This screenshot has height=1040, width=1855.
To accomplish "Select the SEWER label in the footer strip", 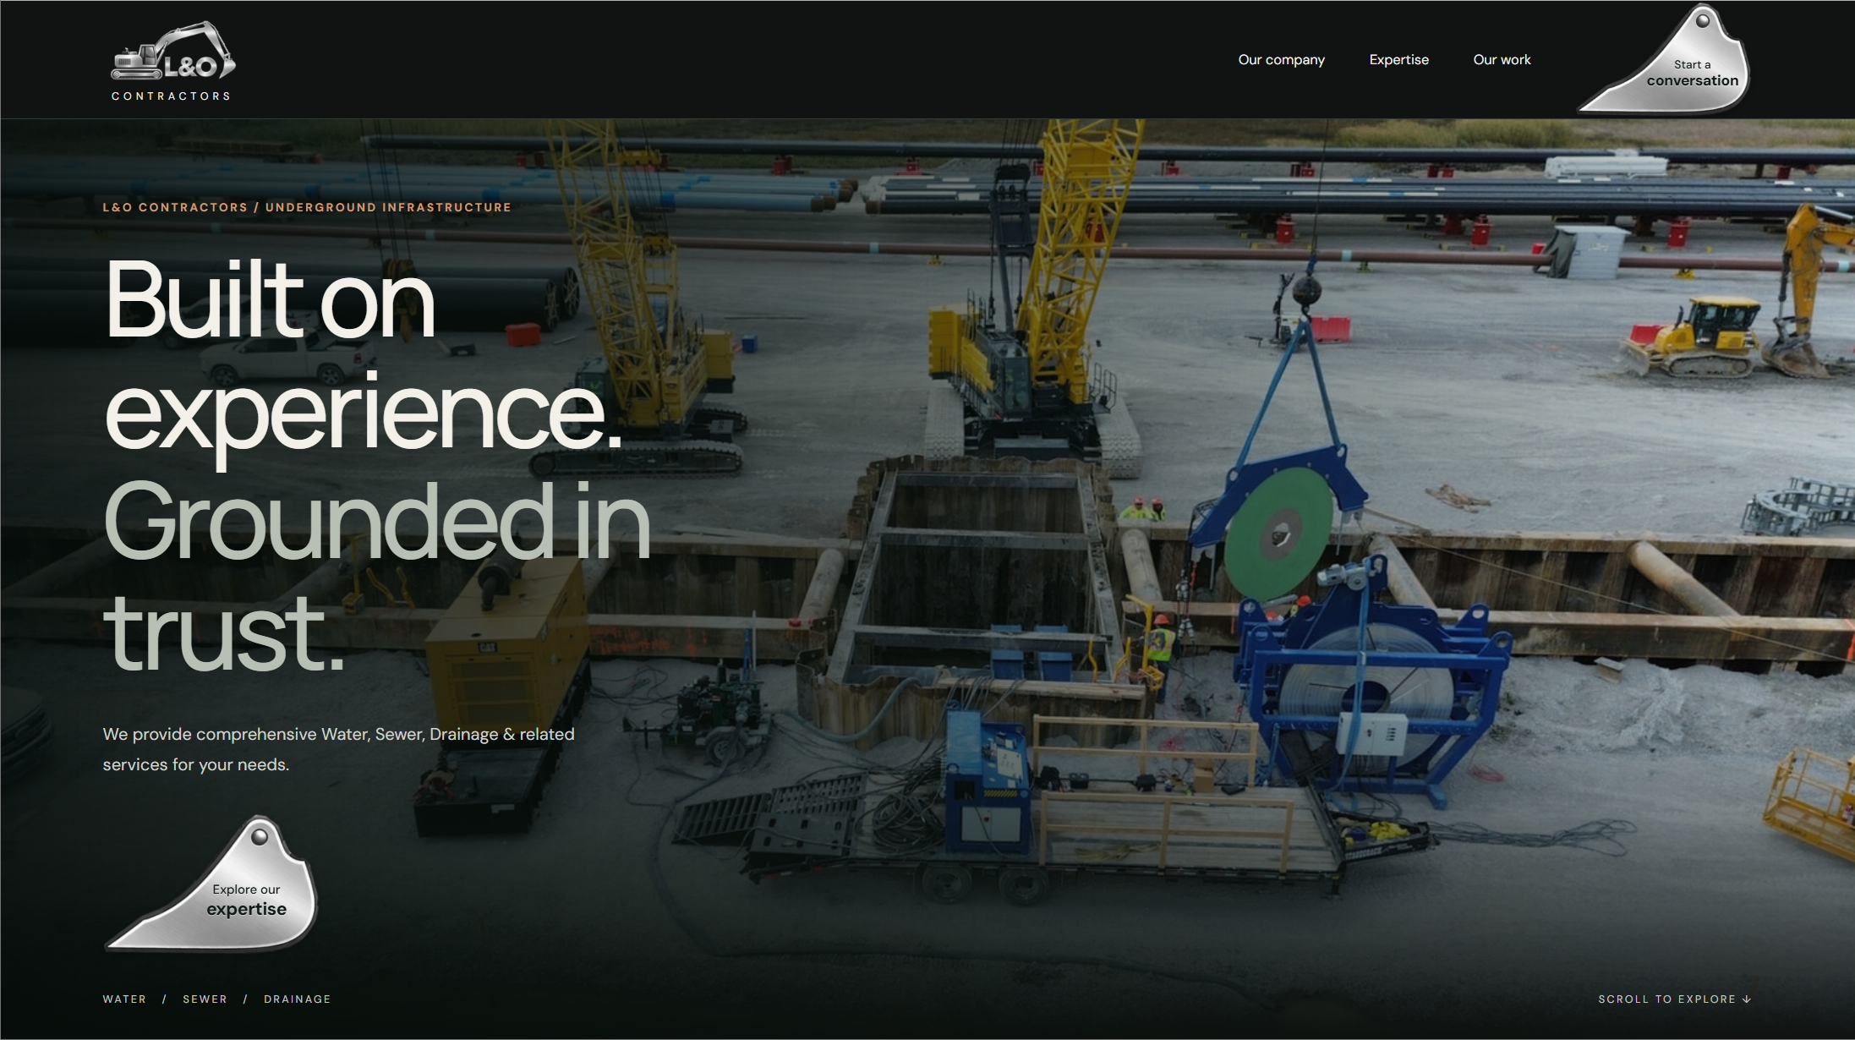I will click(x=205, y=999).
